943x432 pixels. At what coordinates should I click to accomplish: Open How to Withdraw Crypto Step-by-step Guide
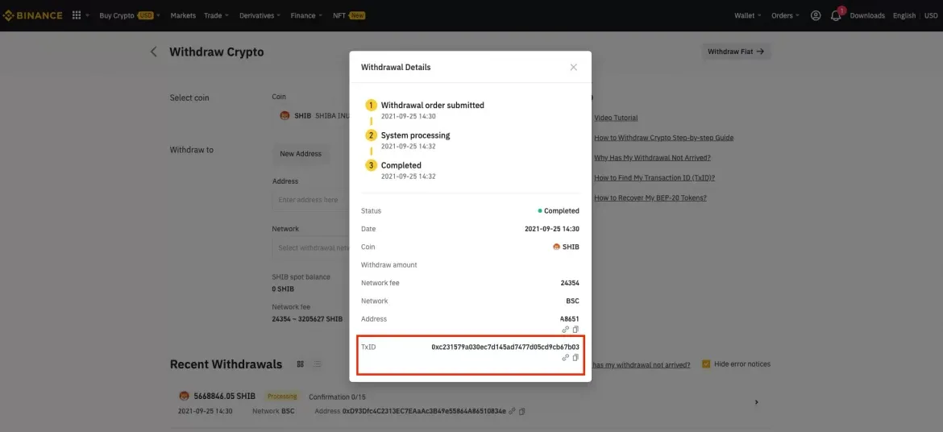664,138
